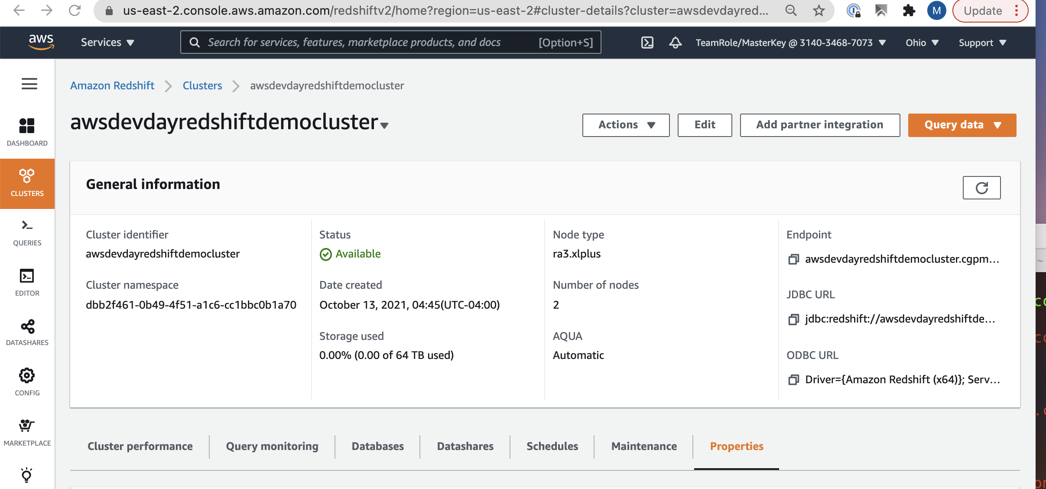Viewport: 1046px width, 489px height.
Task: Click the lightbulb advisor icon in sidebar
Action: pyautogui.click(x=26, y=475)
